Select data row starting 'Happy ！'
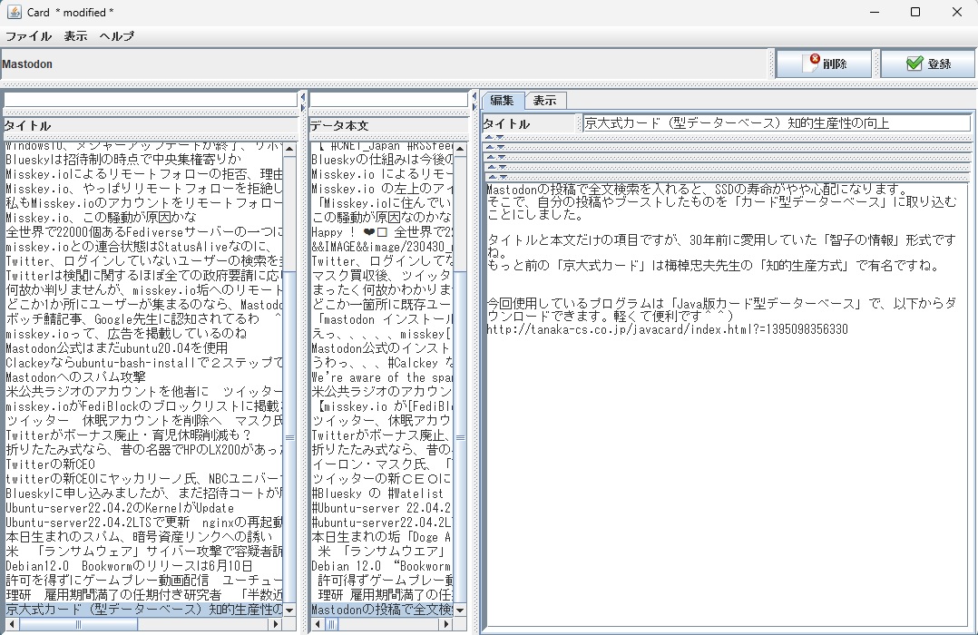 [382, 232]
